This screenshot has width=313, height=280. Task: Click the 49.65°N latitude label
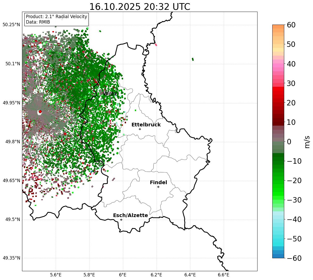pos(11,181)
